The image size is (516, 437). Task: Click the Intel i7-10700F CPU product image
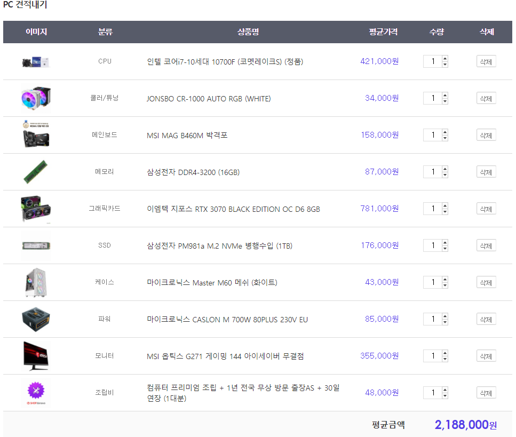click(36, 61)
